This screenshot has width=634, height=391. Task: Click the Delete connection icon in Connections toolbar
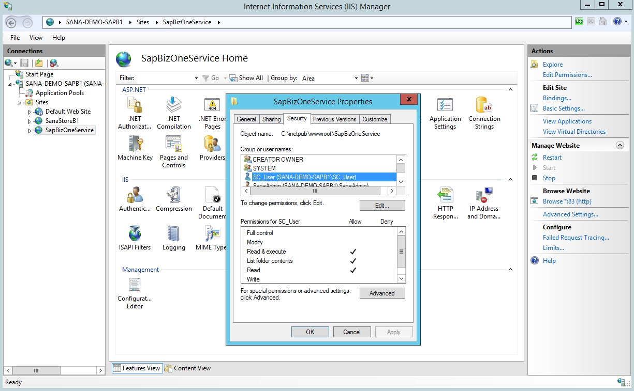pyautogui.click(x=54, y=63)
